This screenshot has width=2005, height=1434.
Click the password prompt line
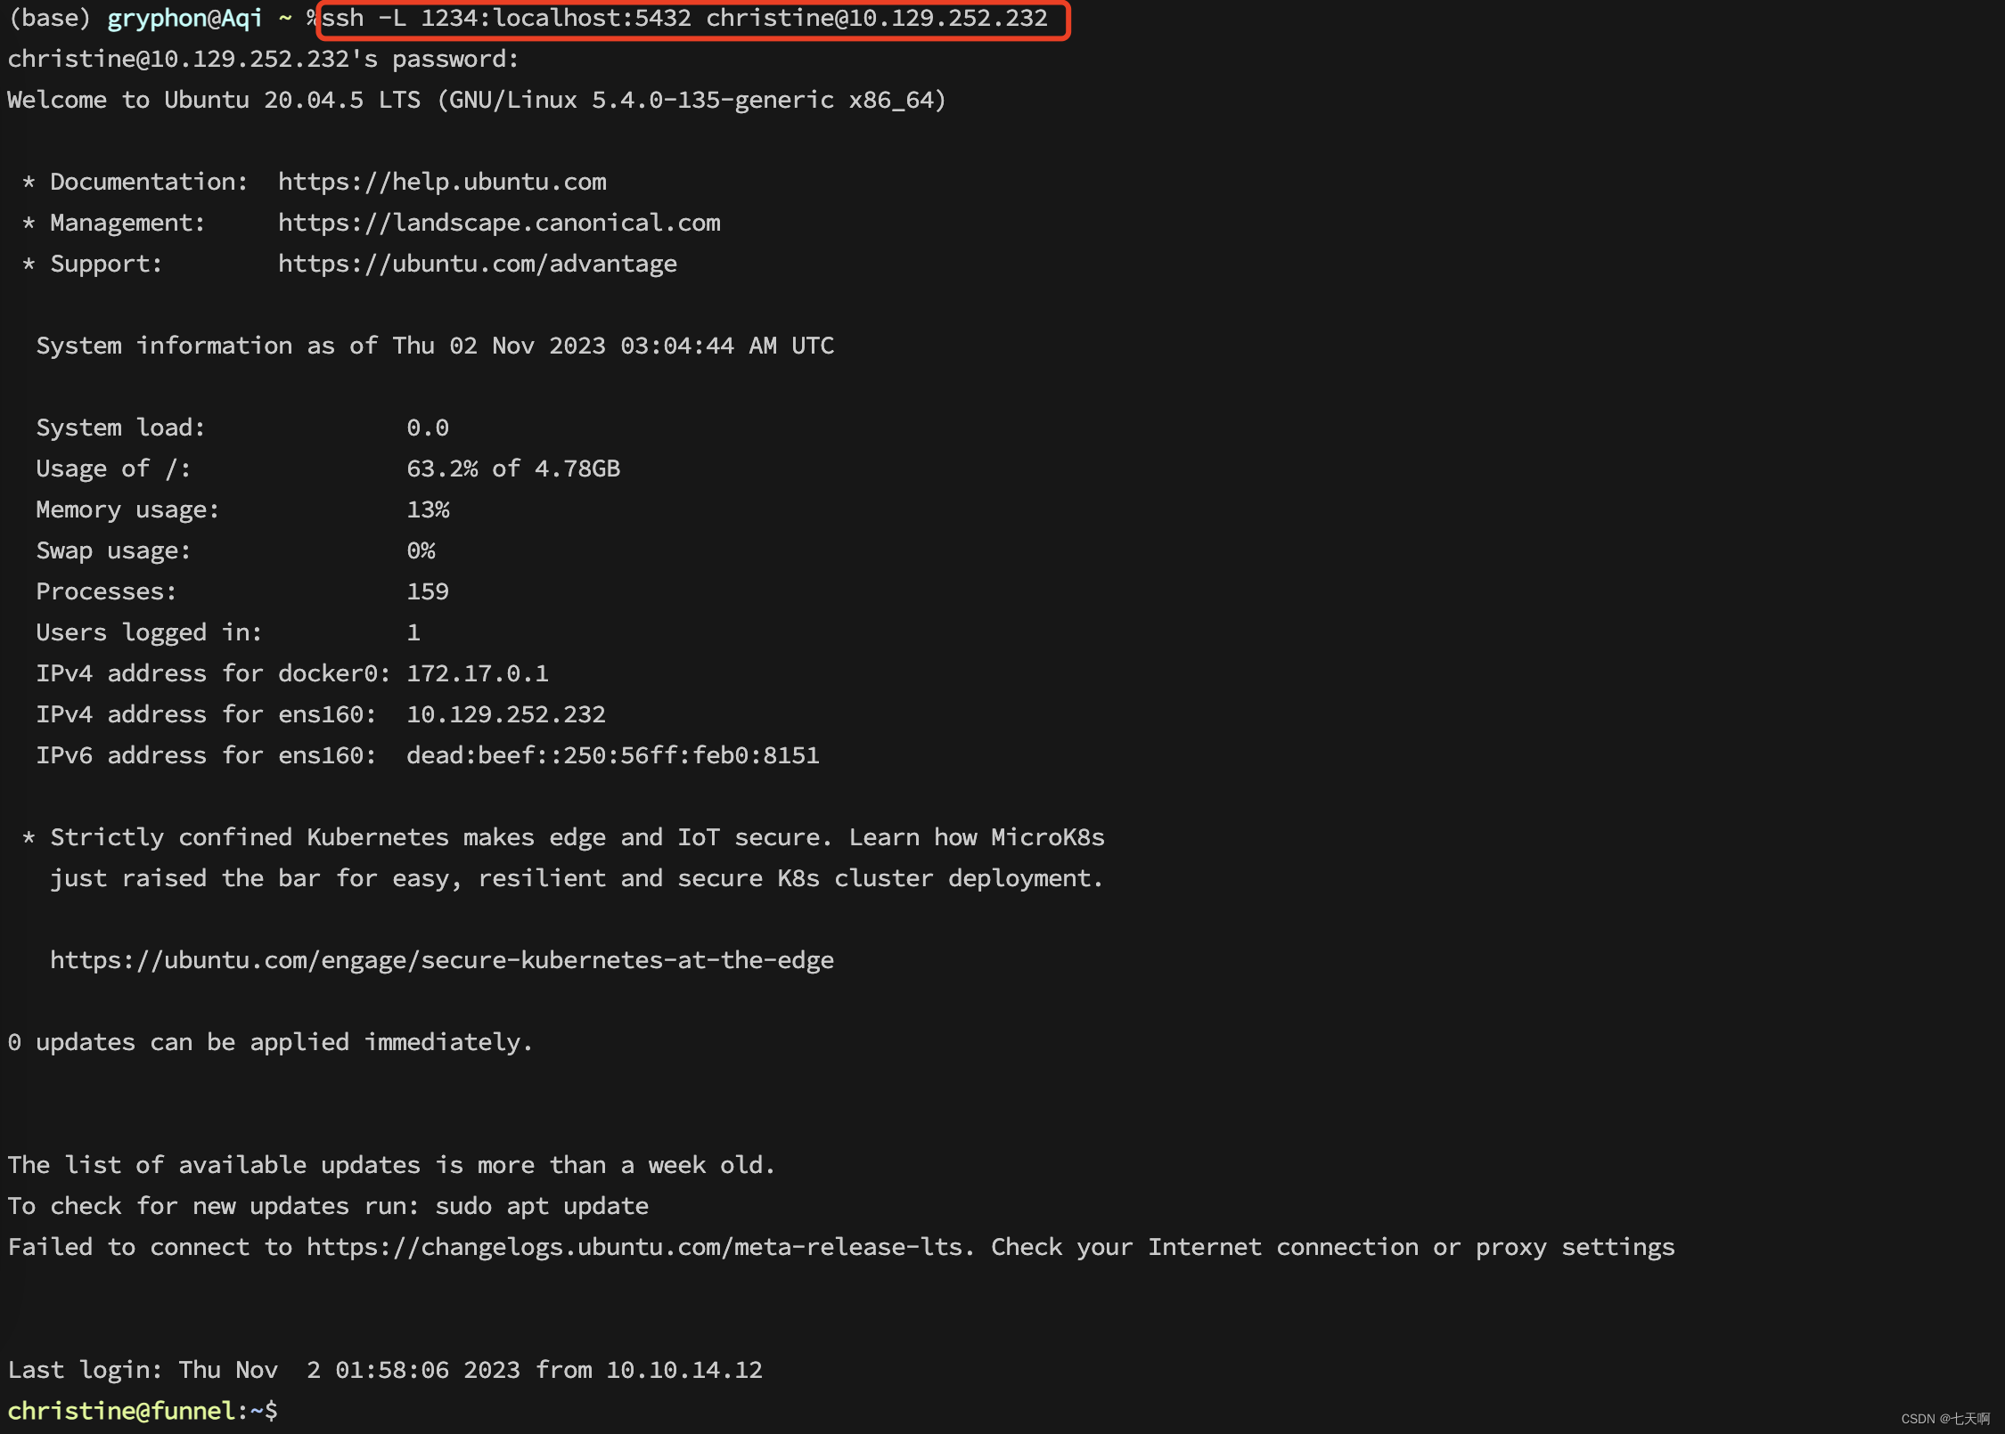coord(263,59)
